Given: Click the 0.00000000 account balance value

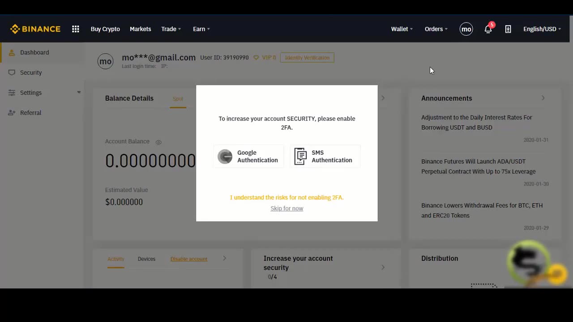Looking at the screenshot, I should pyautogui.click(x=150, y=161).
